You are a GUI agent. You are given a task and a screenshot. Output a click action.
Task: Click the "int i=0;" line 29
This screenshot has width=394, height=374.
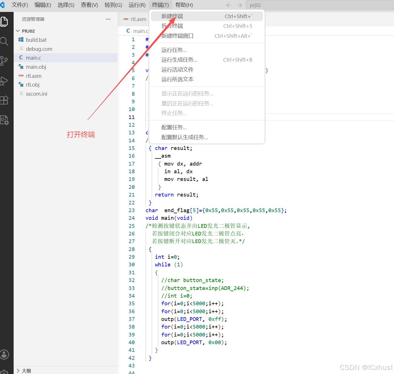pyautogui.click(x=167, y=257)
